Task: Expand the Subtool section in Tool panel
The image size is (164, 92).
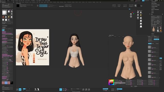Action: pos(153,34)
